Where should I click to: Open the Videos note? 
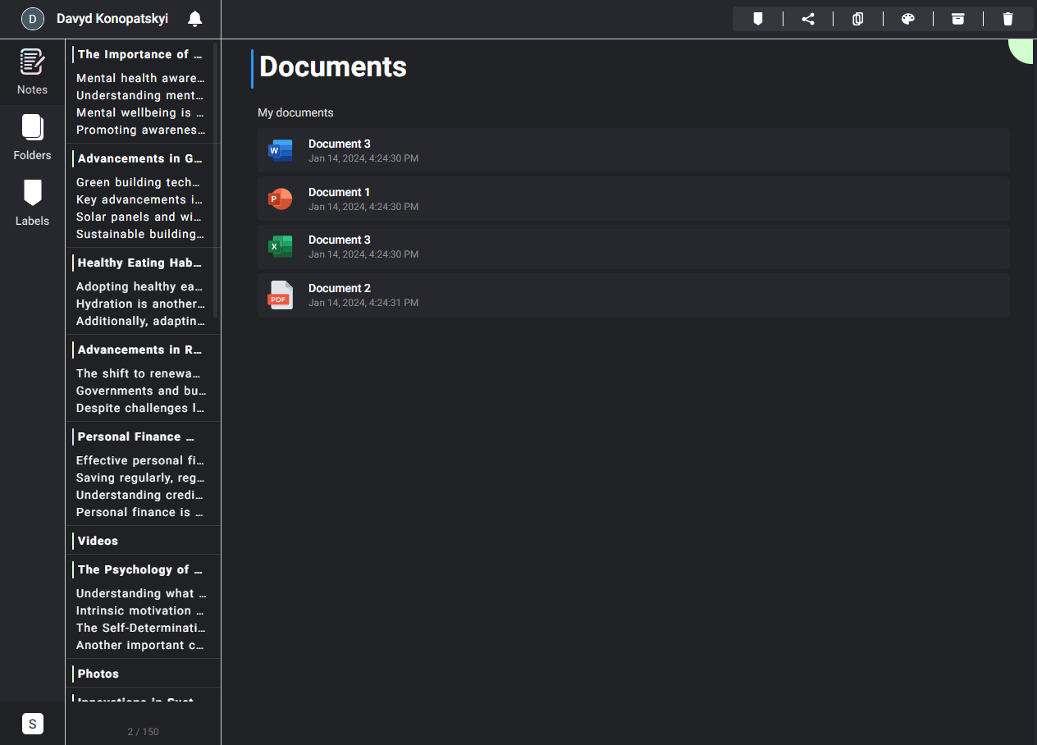[x=98, y=541]
